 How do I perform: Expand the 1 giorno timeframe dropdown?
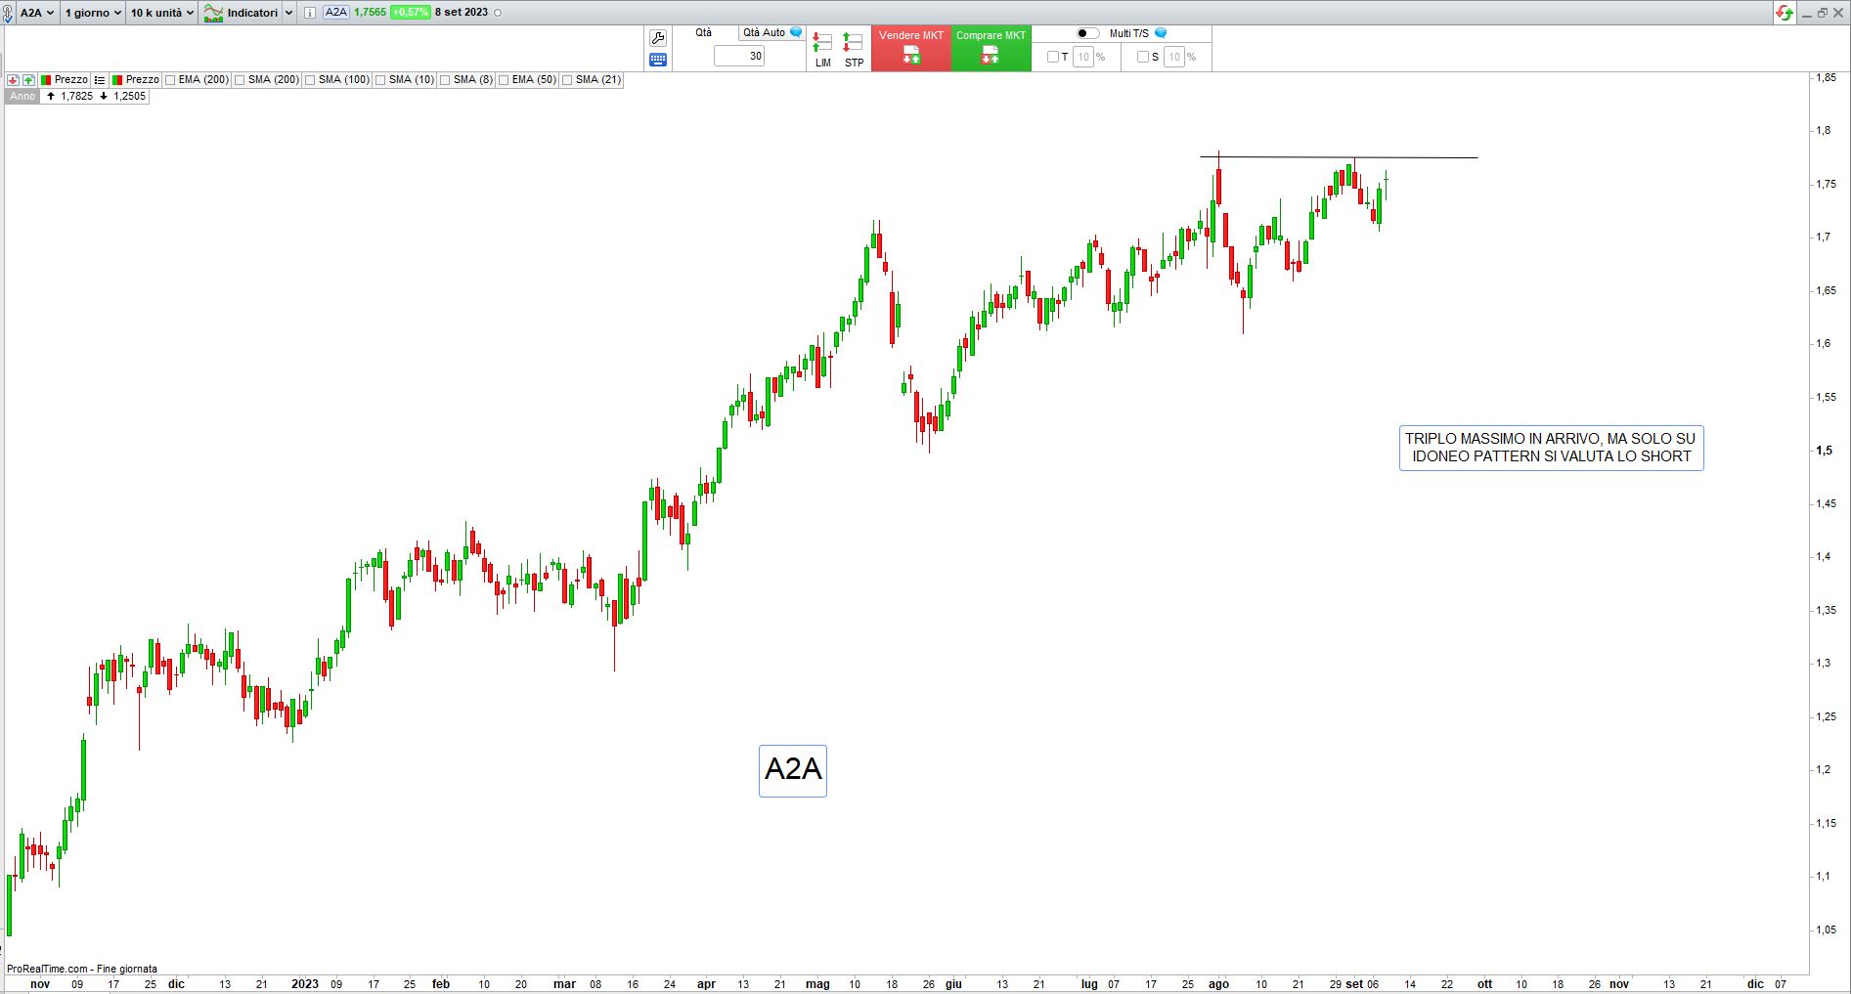93,13
